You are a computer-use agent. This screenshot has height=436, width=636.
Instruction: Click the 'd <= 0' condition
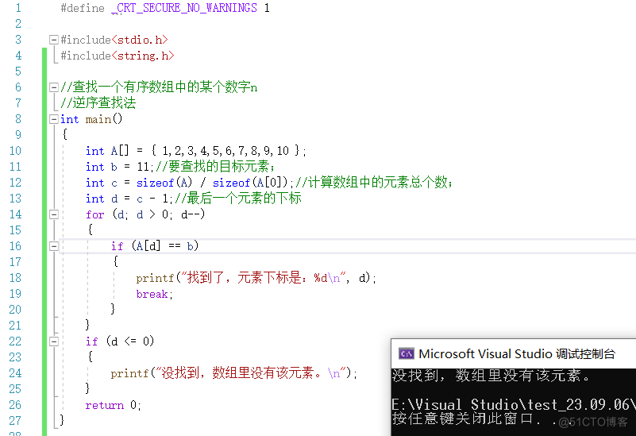(130, 341)
